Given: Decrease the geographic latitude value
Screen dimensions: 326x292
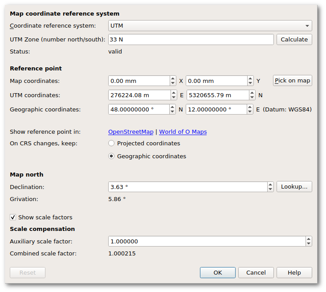Looking at the screenshot, I should click(172, 111).
